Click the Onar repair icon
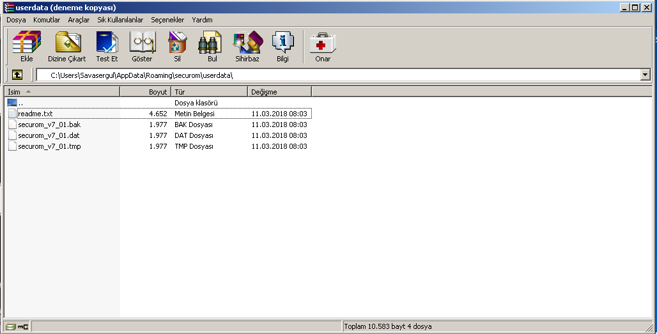 click(x=323, y=42)
